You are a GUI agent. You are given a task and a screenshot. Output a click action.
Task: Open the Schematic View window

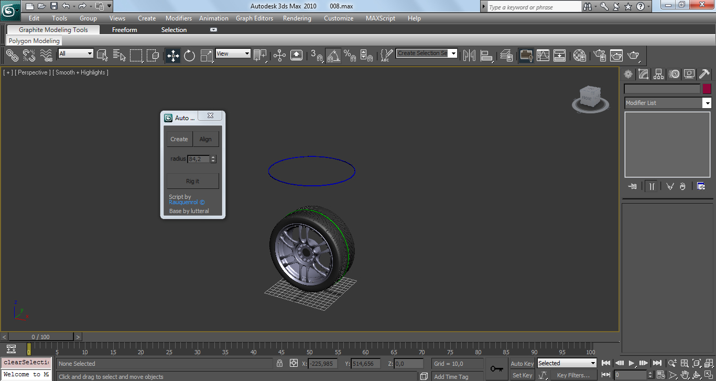(559, 55)
